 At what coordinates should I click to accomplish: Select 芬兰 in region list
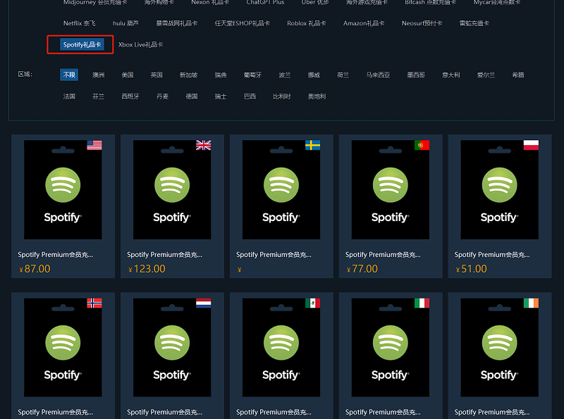click(x=98, y=96)
